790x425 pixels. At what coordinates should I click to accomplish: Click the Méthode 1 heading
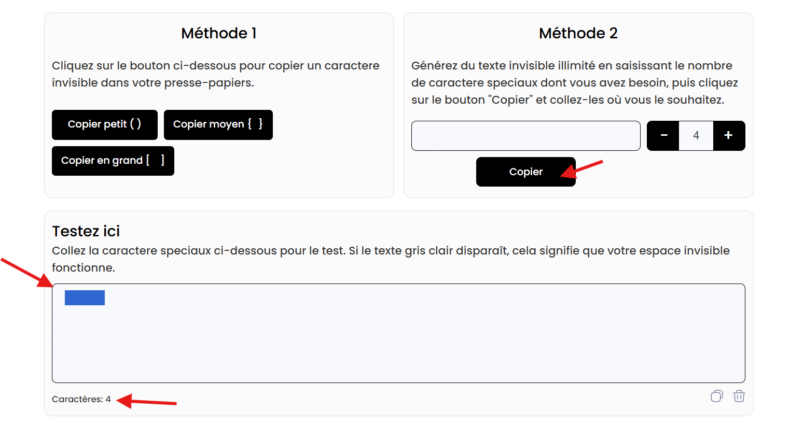[219, 33]
